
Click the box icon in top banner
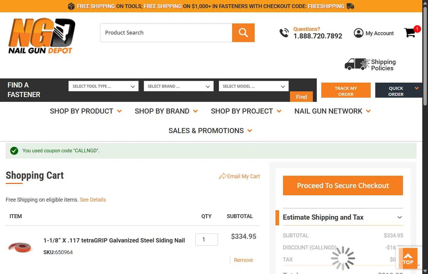(71, 6)
